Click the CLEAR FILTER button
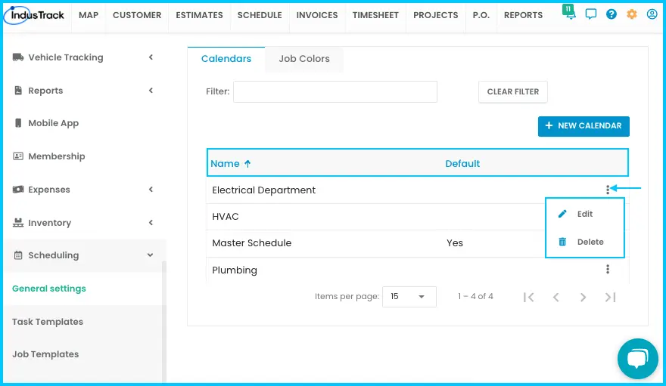Image resolution: width=666 pixels, height=386 pixels. (x=512, y=91)
